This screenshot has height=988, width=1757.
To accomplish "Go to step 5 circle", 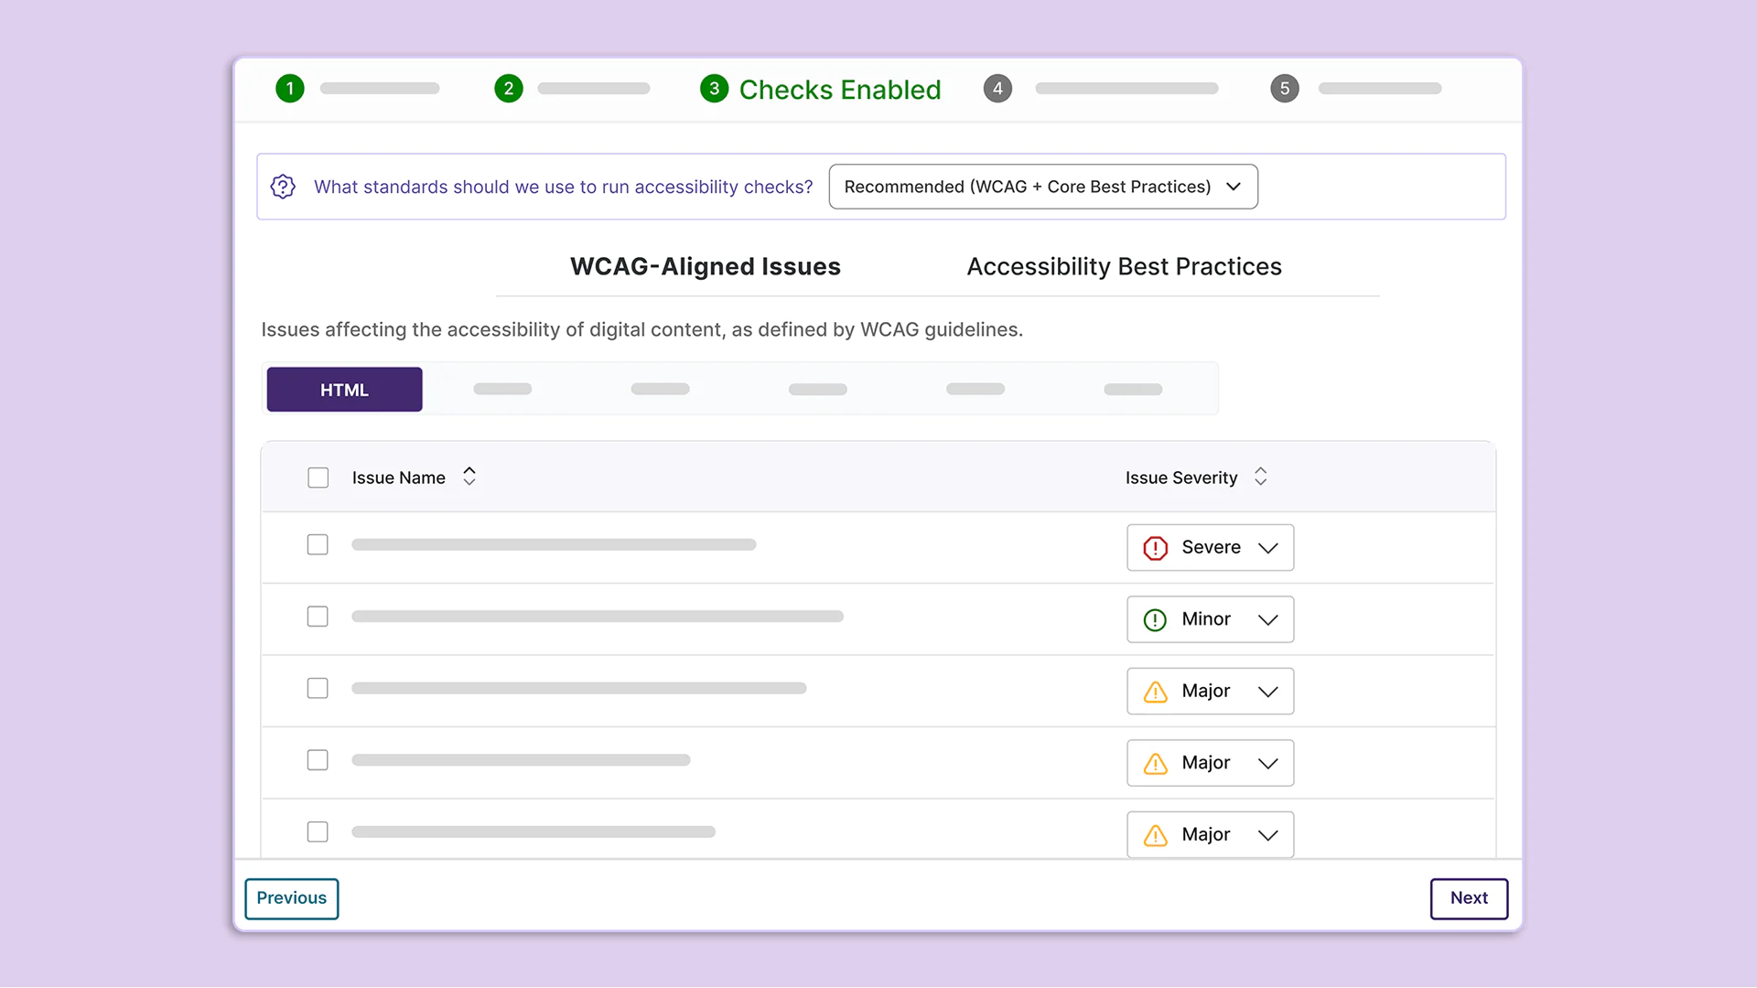I will point(1285,89).
